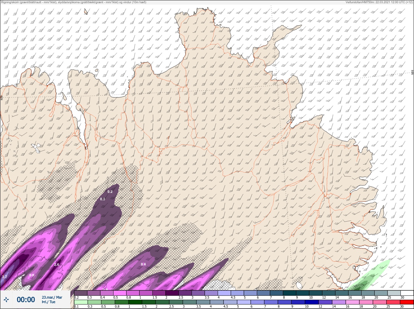Click the Veðurstofan/HM750m model run timestamp

tap(379, 2)
